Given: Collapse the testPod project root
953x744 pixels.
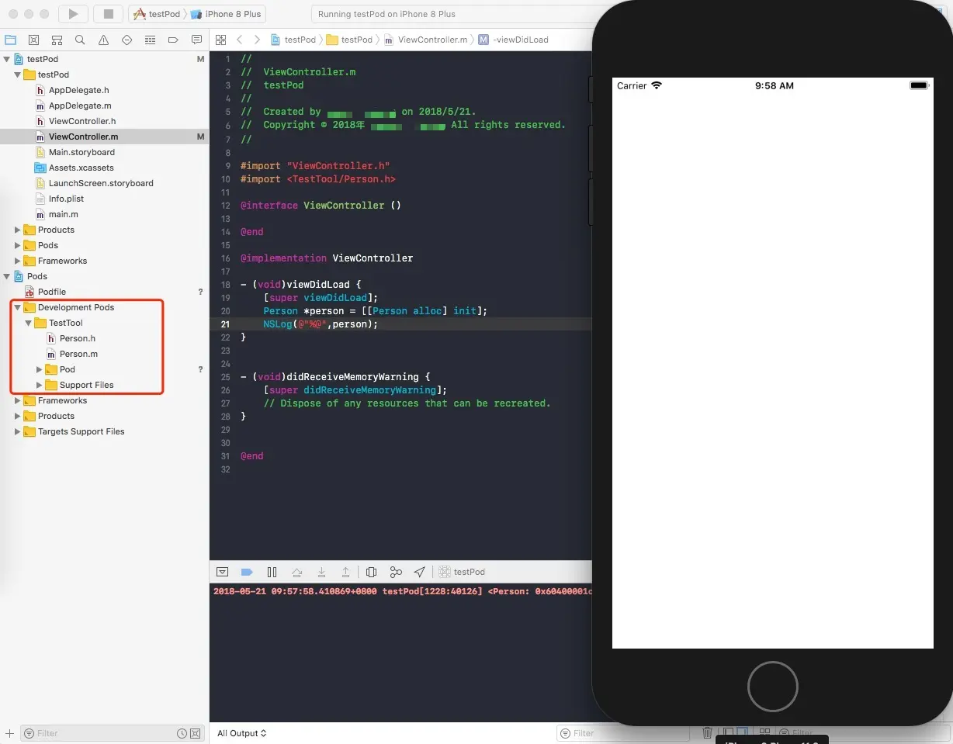Looking at the screenshot, I should pos(7,59).
